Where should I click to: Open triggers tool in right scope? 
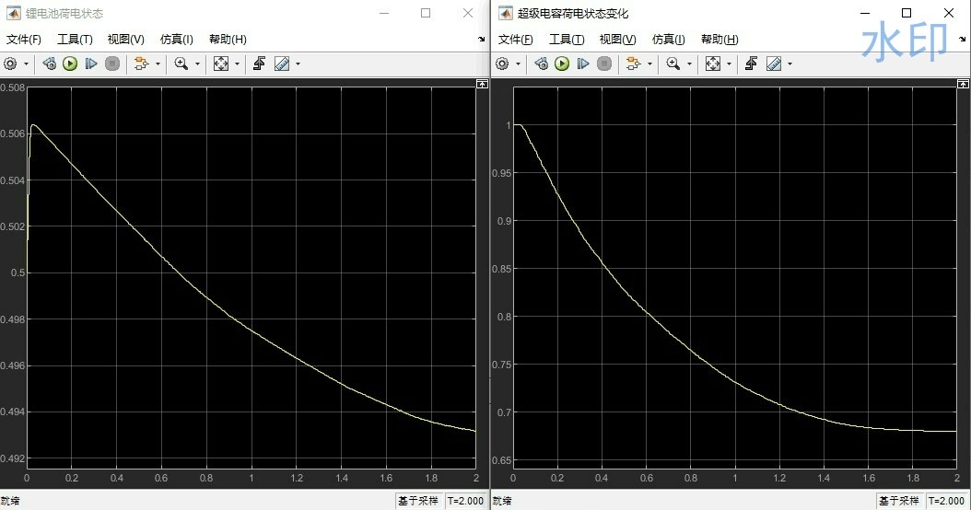(751, 64)
